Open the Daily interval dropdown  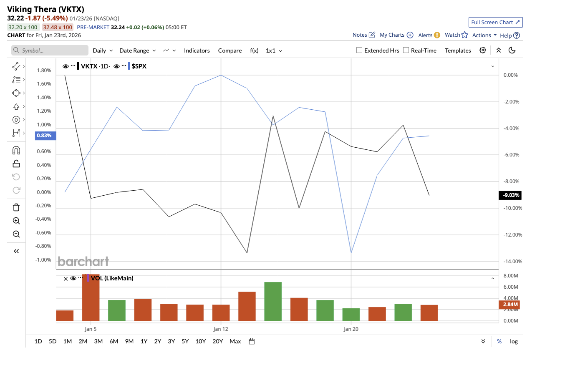[103, 50]
